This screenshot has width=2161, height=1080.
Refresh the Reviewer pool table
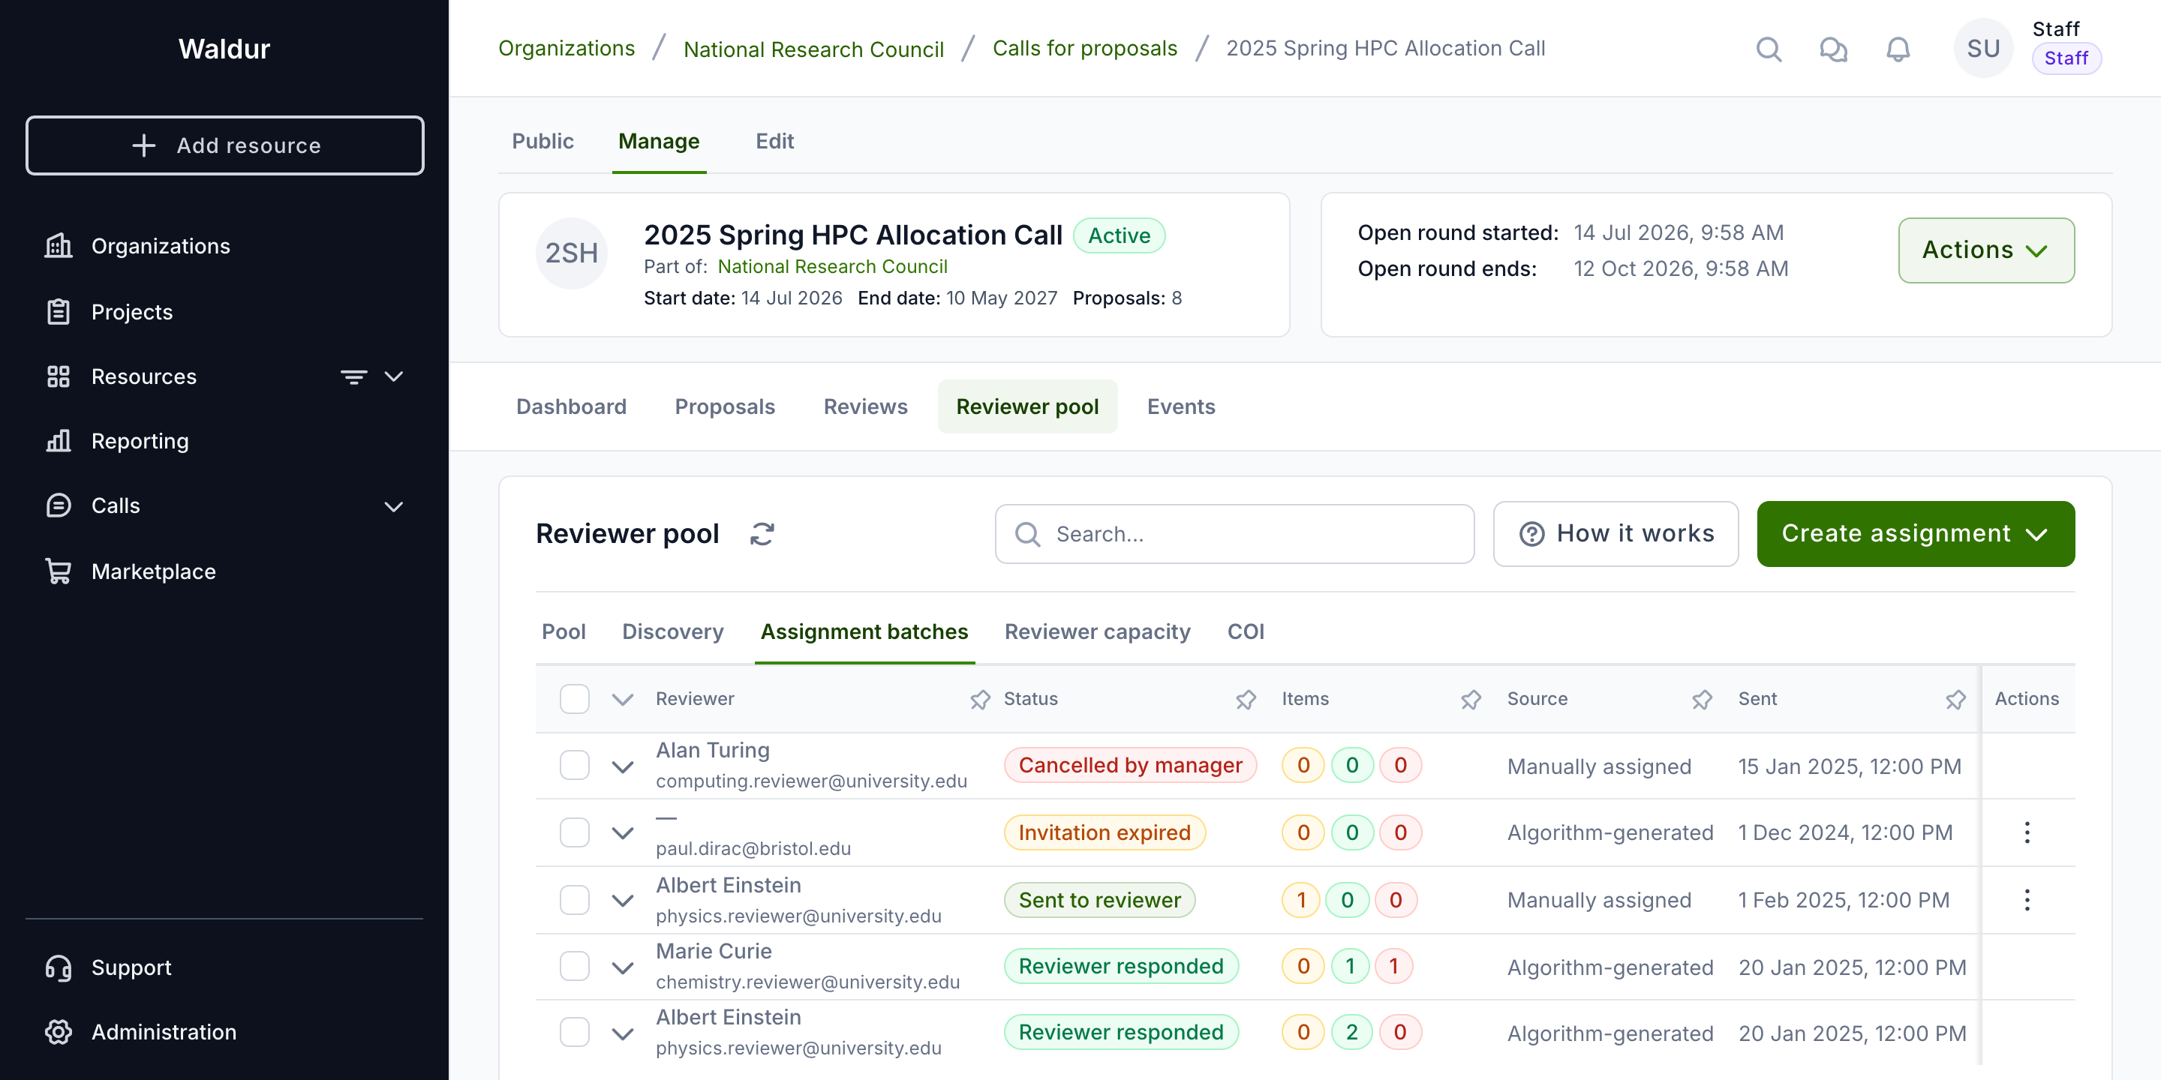[x=762, y=534]
